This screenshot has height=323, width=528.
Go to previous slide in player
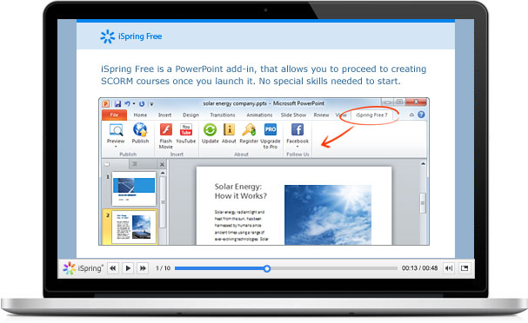[x=113, y=268]
